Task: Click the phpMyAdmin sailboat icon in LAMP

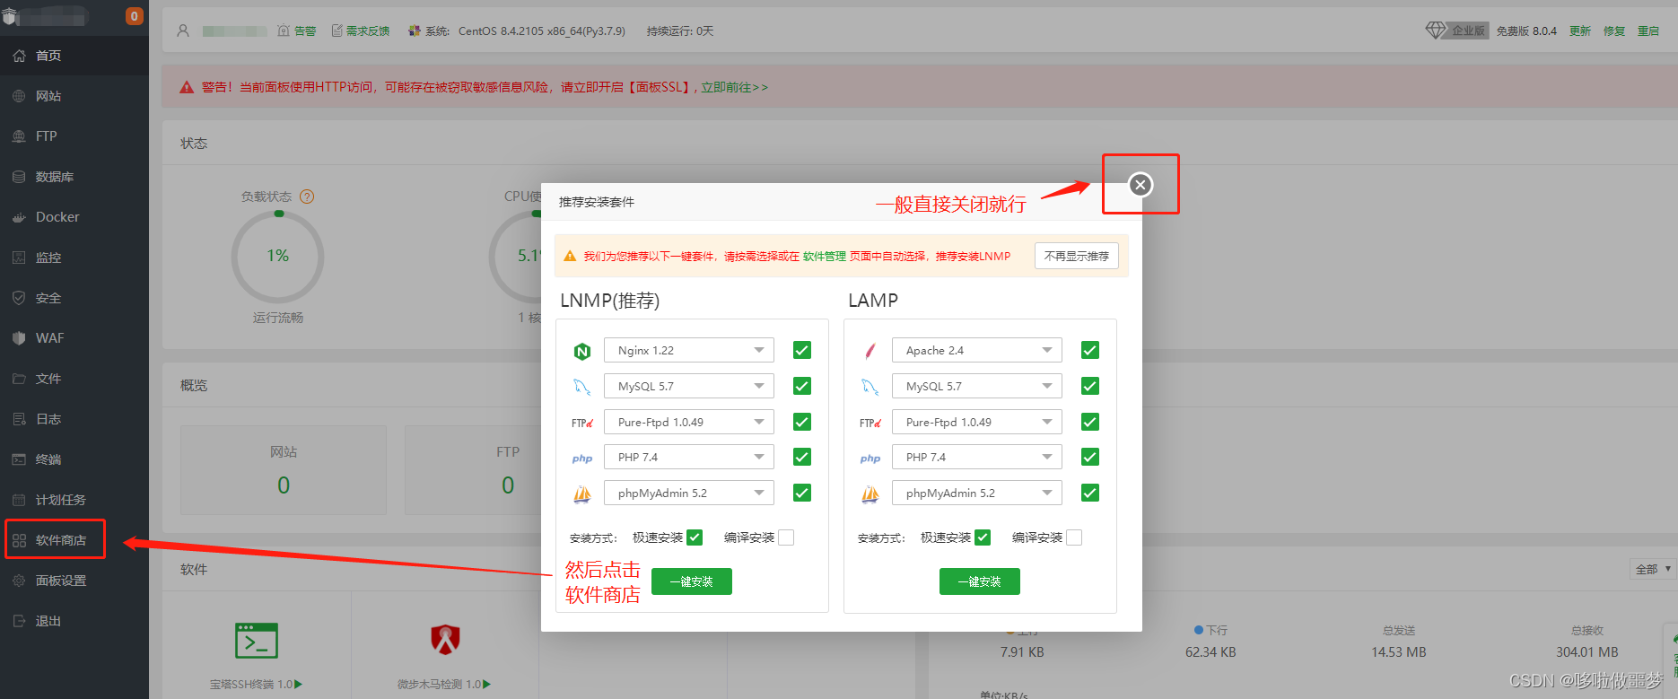Action: click(x=870, y=494)
